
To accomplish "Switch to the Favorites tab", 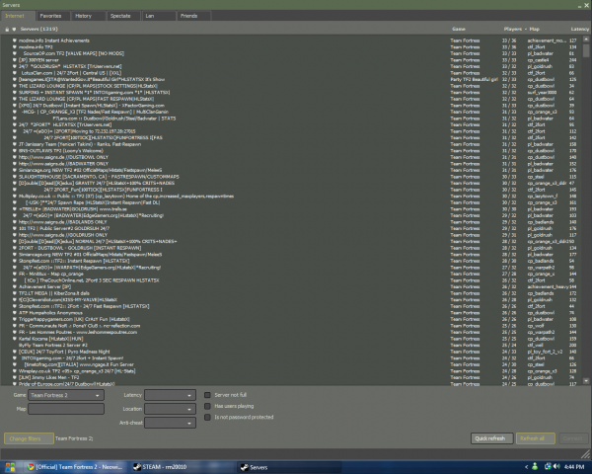I will tap(53, 16).
